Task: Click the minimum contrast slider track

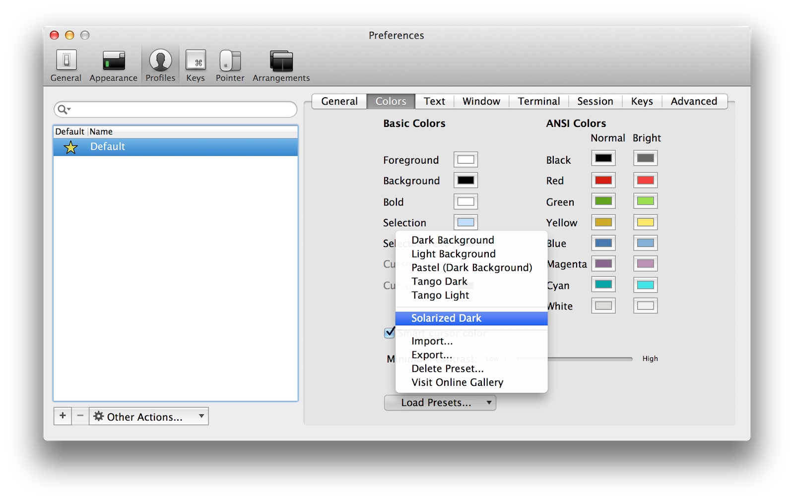Action: pos(590,359)
